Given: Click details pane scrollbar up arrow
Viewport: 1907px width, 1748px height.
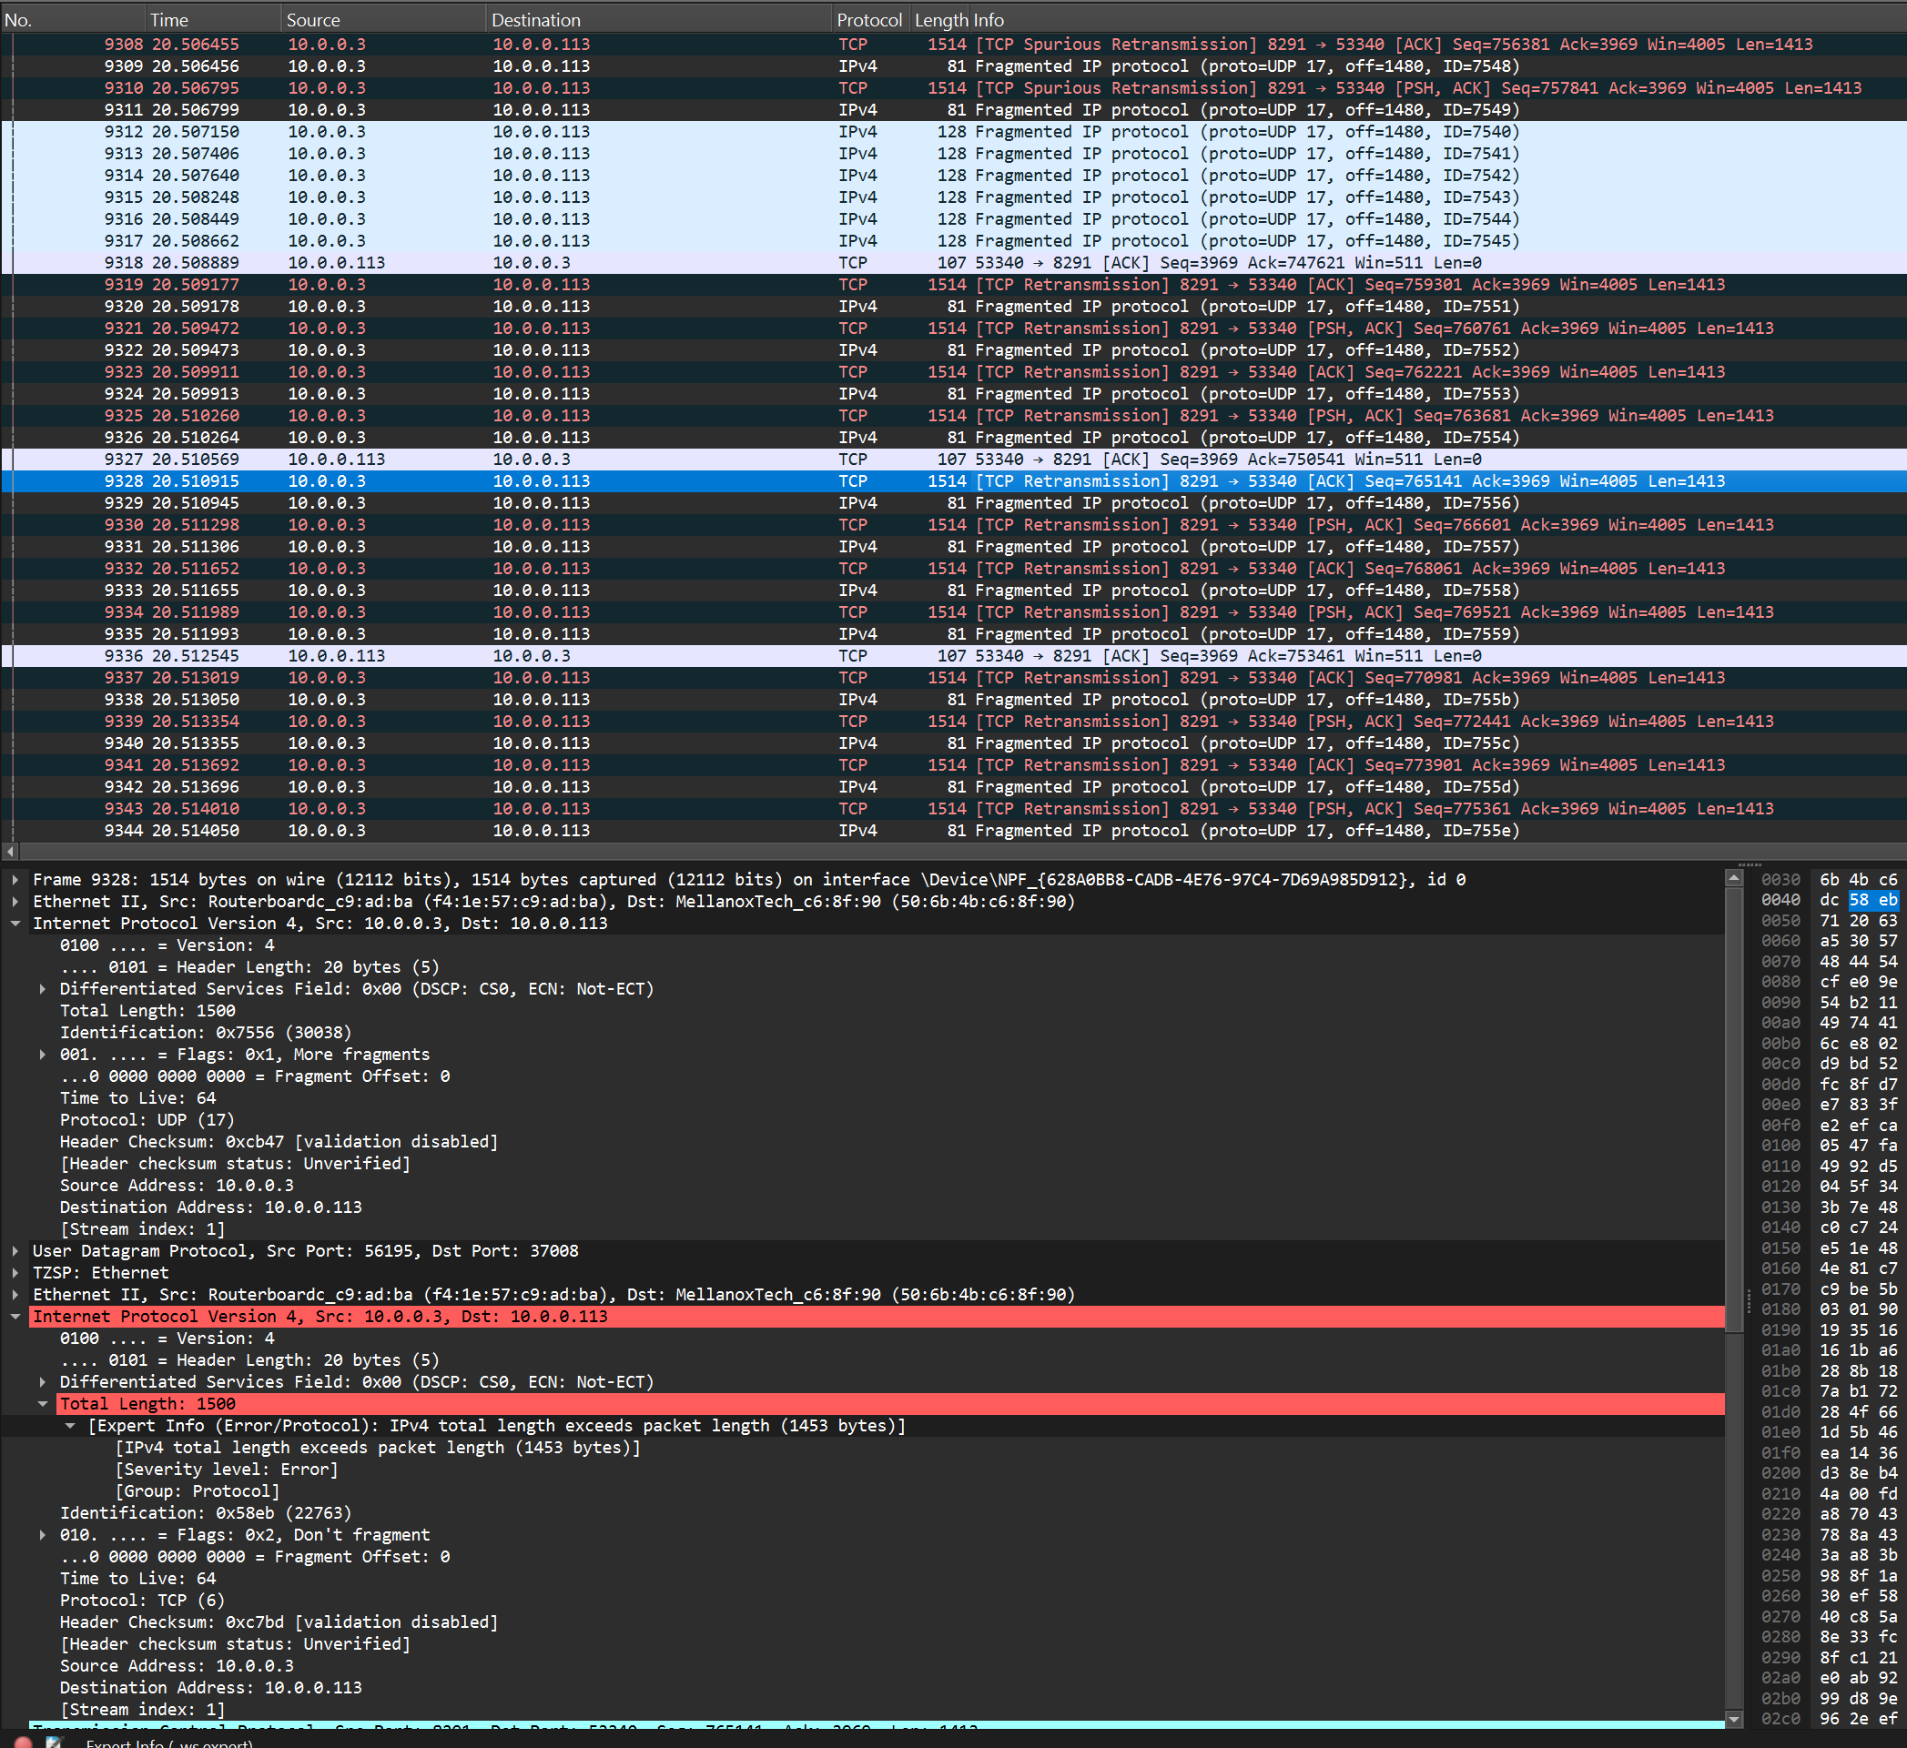Looking at the screenshot, I should (1734, 878).
